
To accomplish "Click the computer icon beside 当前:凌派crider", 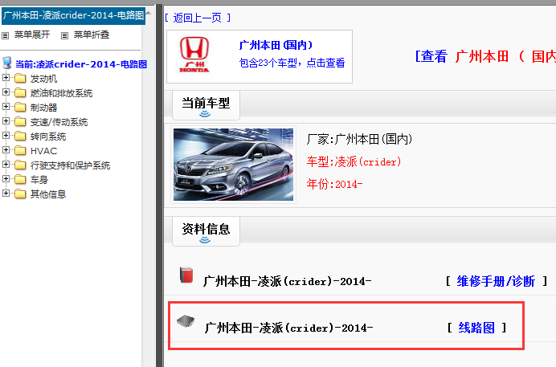I will [x=6, y=63].
